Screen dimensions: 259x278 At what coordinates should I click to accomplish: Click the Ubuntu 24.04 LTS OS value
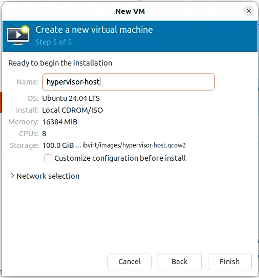[x=71, y=98]
